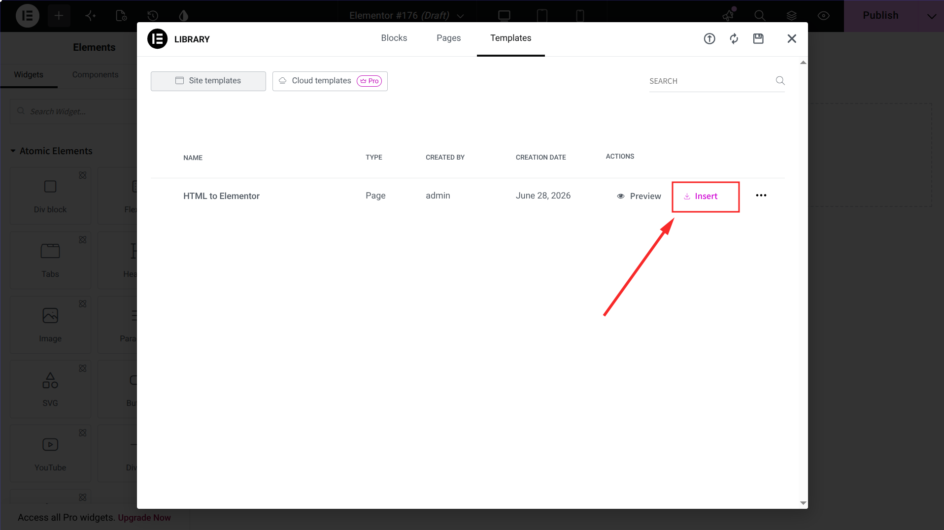Open the What's New megaphone icon
The image size is (944, 530).
pos(728,16)
